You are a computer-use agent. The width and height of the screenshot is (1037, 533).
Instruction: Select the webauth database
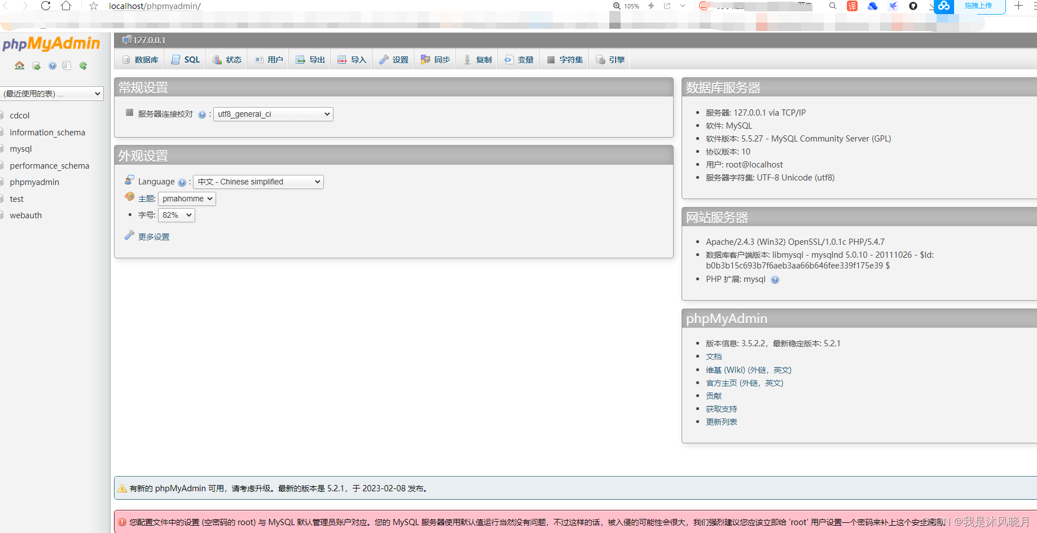tap(26, 215)
